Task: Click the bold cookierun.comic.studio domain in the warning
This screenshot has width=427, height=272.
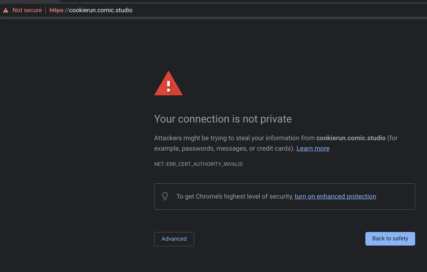Action: [351, 138]
